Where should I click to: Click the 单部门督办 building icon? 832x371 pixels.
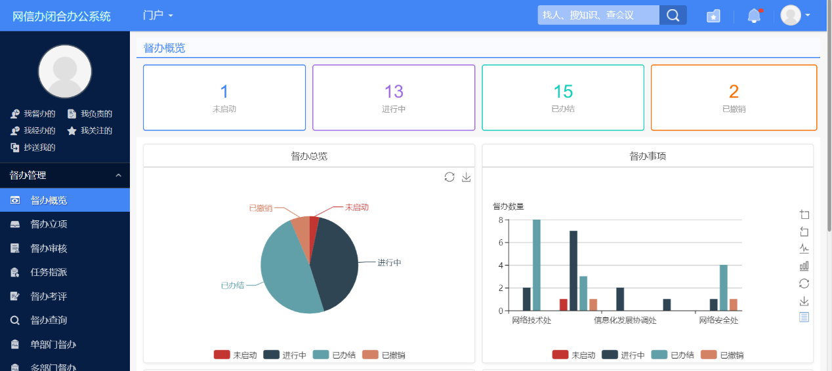[15, 344]
